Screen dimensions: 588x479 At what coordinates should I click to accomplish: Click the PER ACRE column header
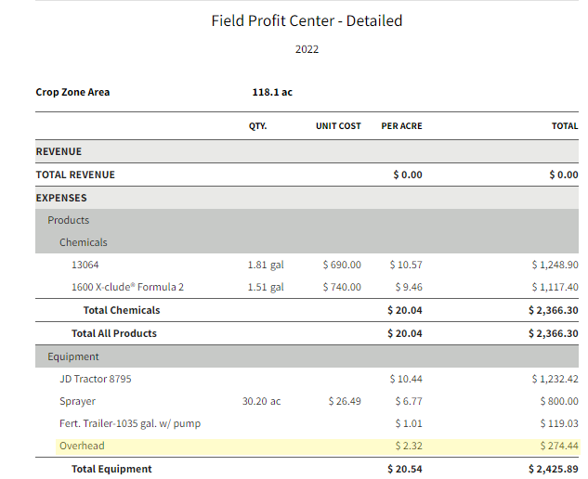coord(401,125)
